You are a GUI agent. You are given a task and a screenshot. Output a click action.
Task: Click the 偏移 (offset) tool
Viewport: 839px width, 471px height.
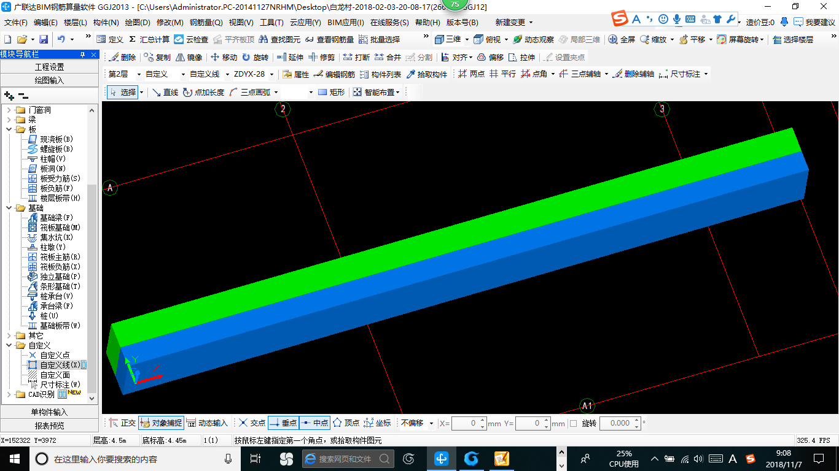coord(490,57)
